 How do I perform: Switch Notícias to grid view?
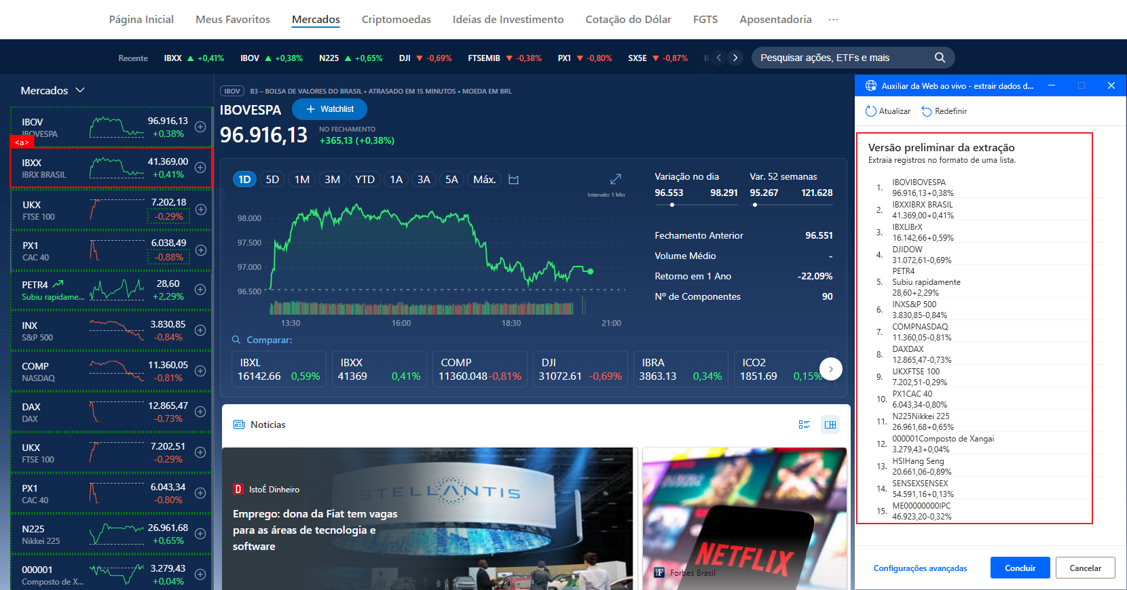(830, 425)
